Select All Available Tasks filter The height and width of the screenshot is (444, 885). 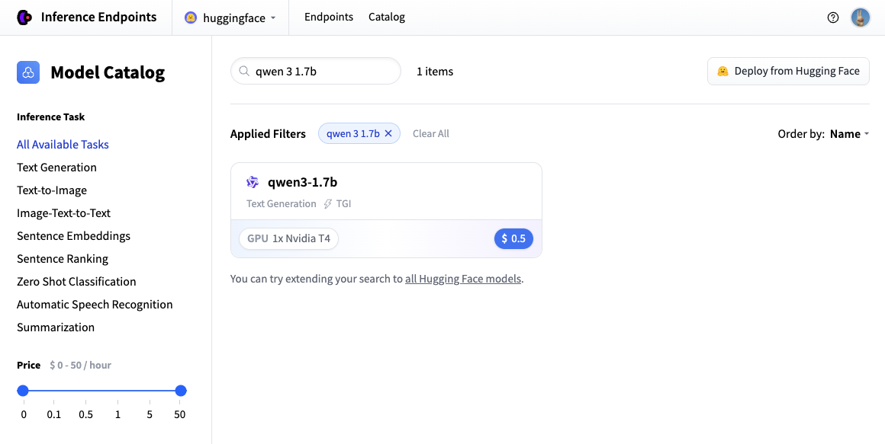click(x=63, y=144)
